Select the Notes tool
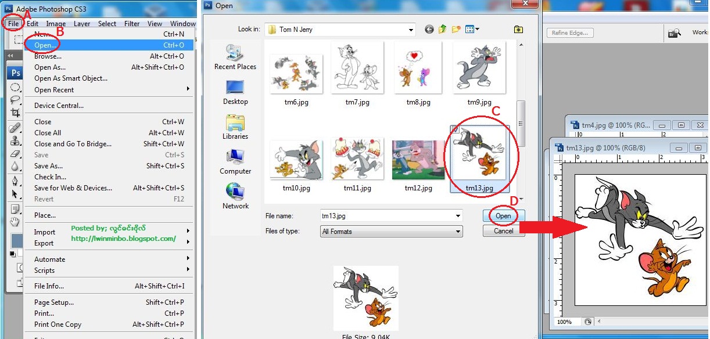 click(15, 209)
